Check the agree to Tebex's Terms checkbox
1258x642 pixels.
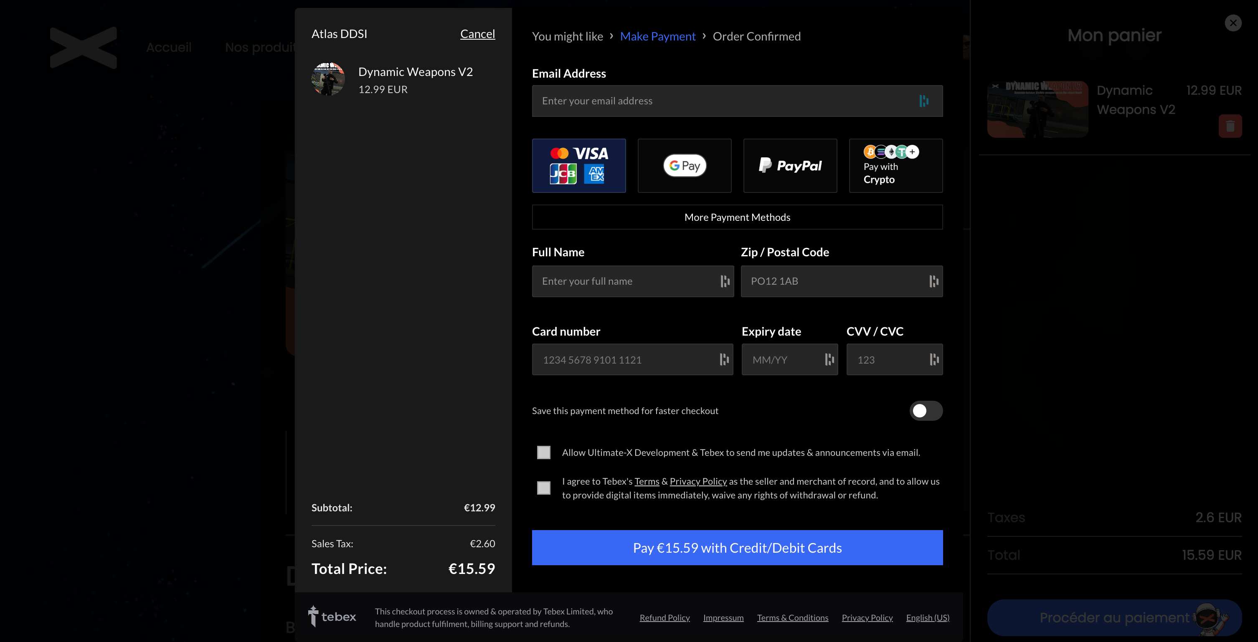(543, 488)
